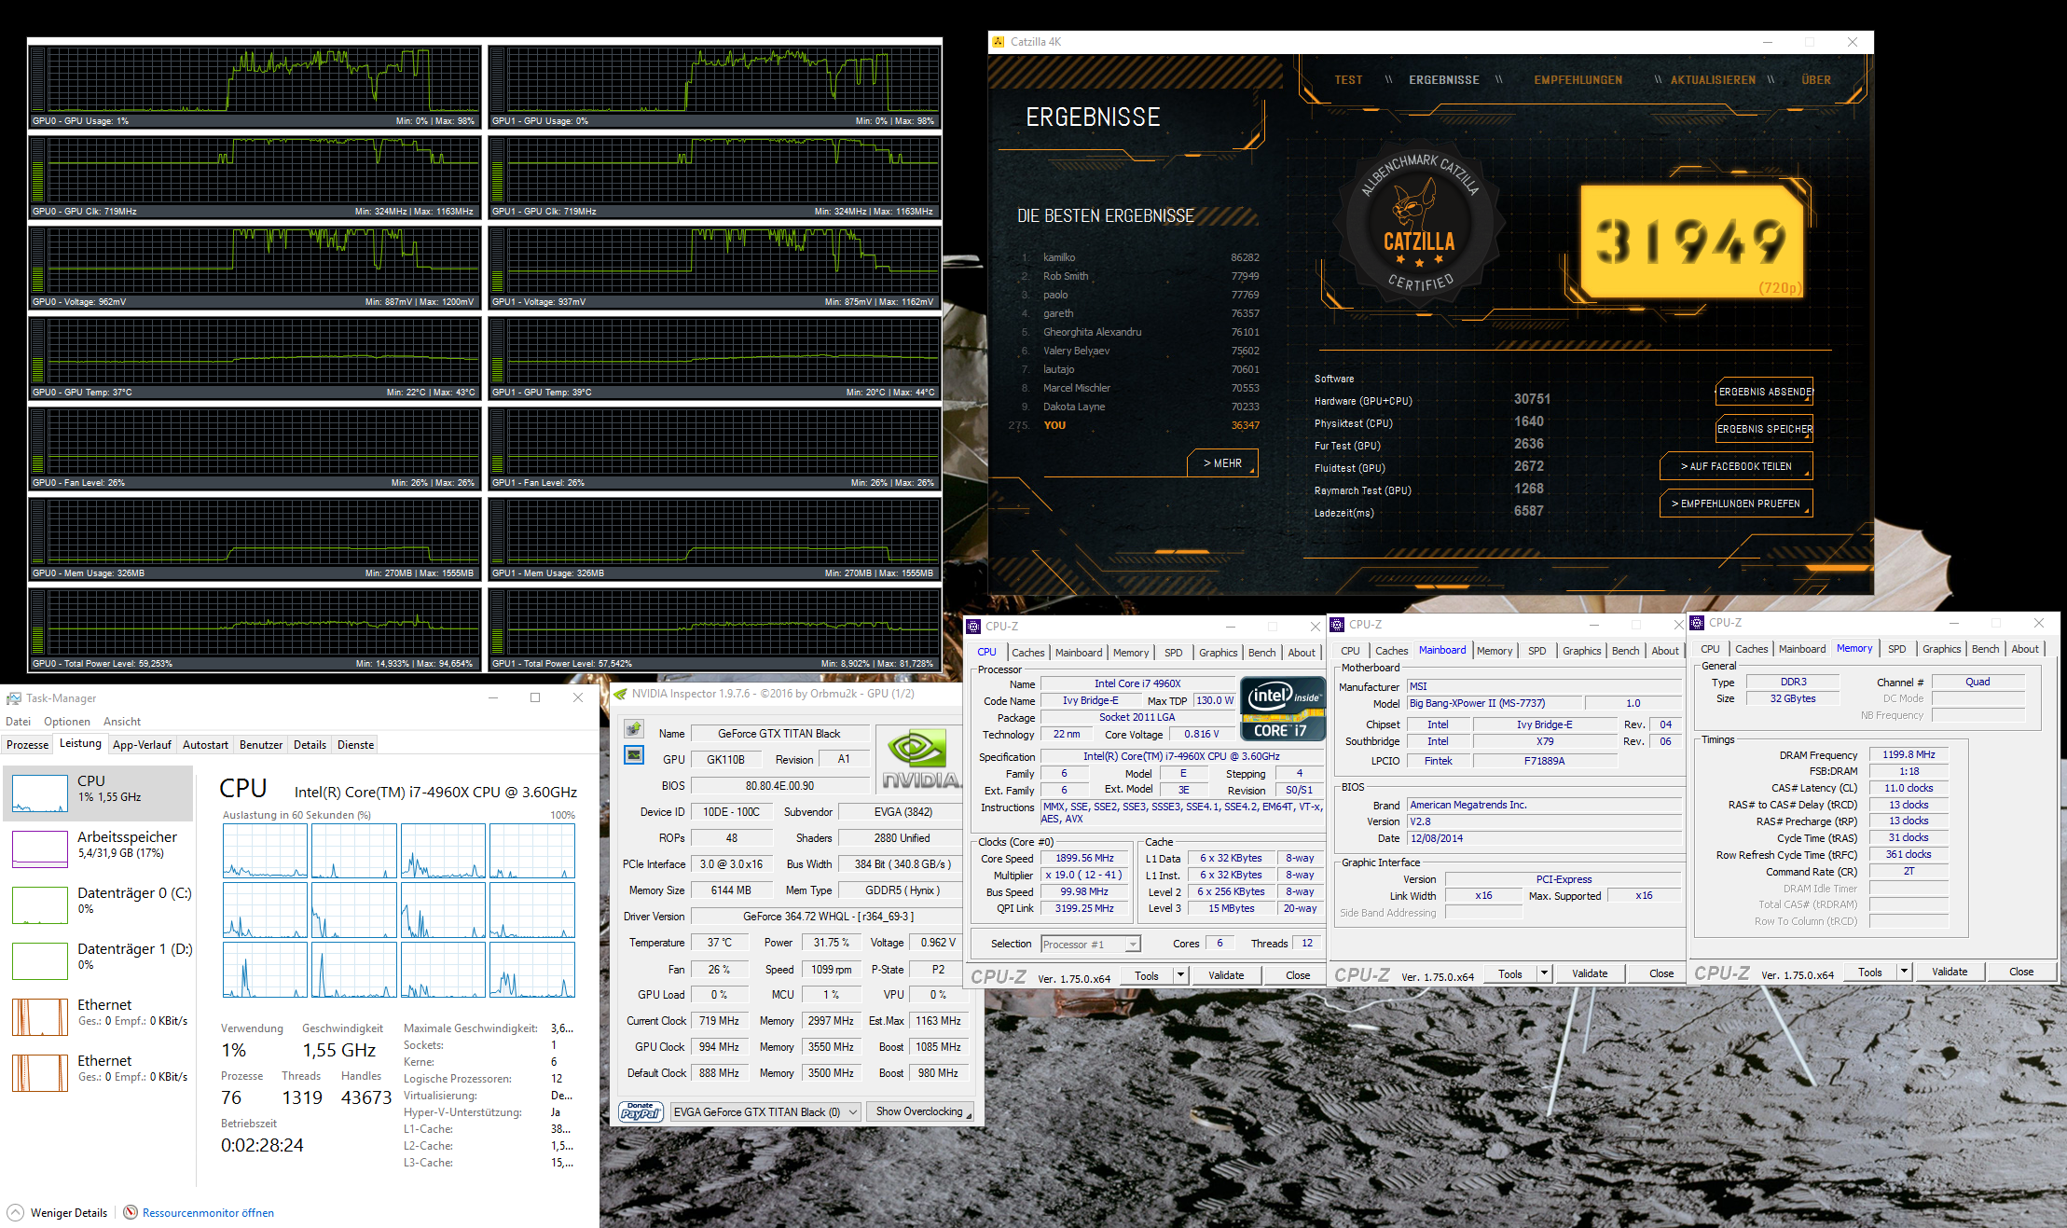Viewport: 2067px width, 1228px height.
Task: Open Tools dropdown arrow in CPU-Z Memory window
Action: click(x=1904, y=972)
